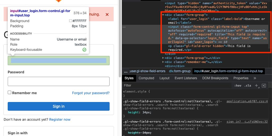The width and height of the screenshot is (272, 136).
Task: Focus the Password input field
Action: click(x=59, y=81)
